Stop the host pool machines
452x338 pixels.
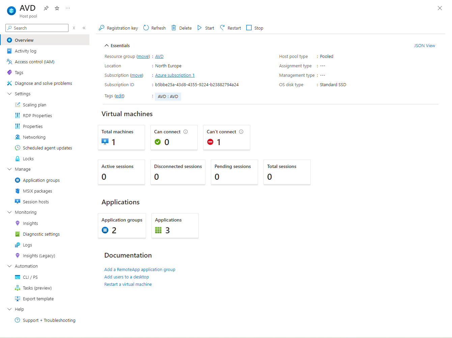[255, 28]
